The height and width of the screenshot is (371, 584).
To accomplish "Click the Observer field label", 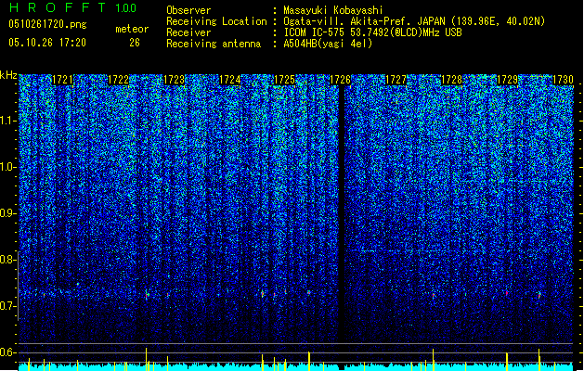I will coord(188,10).
